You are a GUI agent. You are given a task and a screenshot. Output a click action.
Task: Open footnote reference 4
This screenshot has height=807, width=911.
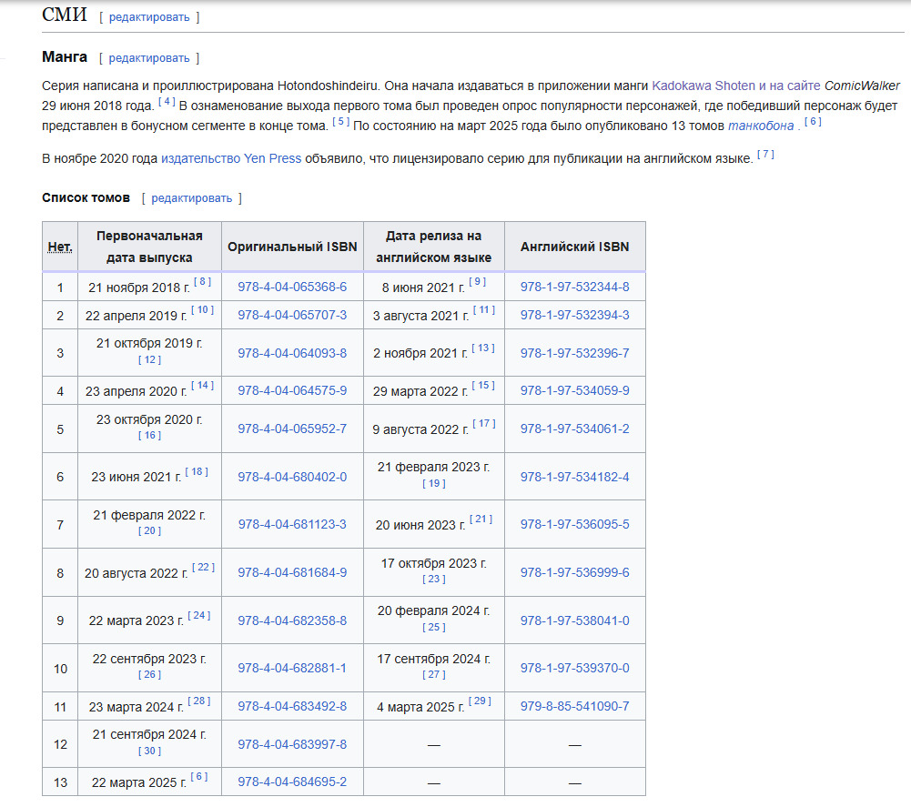[x=167, y=102]
